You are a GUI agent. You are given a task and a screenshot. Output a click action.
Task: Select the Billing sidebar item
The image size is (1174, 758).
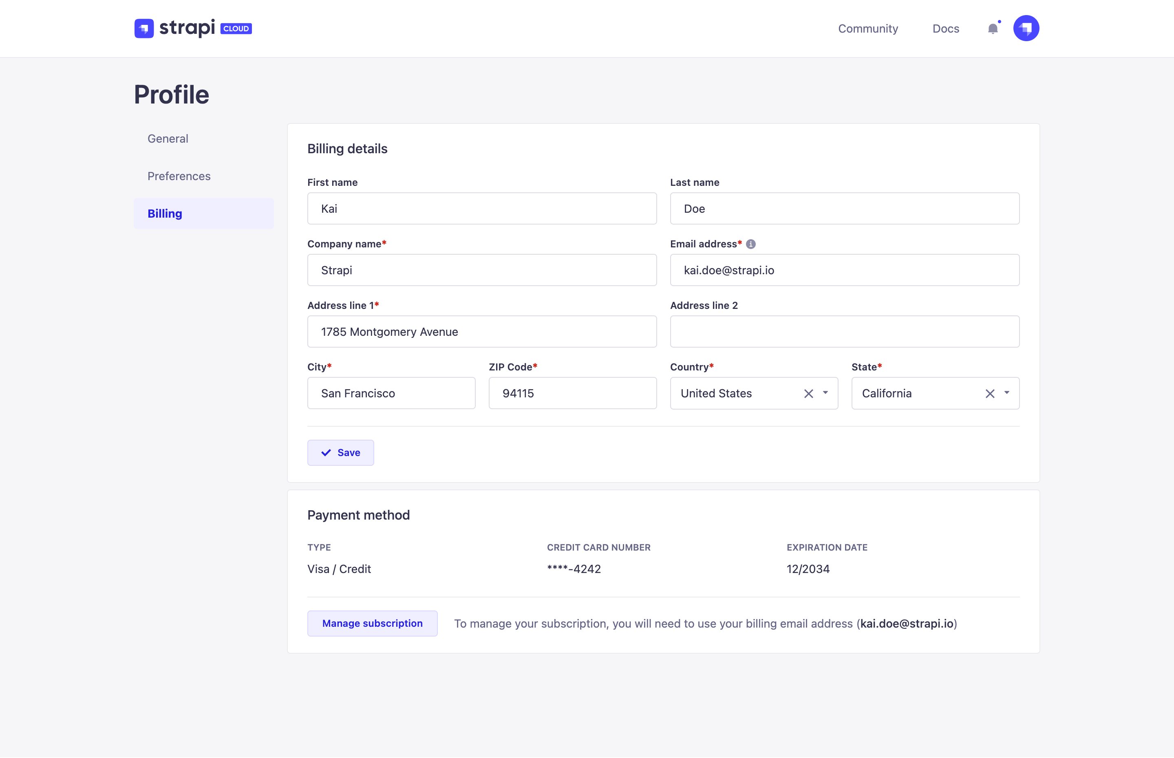[x=165, y=213]
